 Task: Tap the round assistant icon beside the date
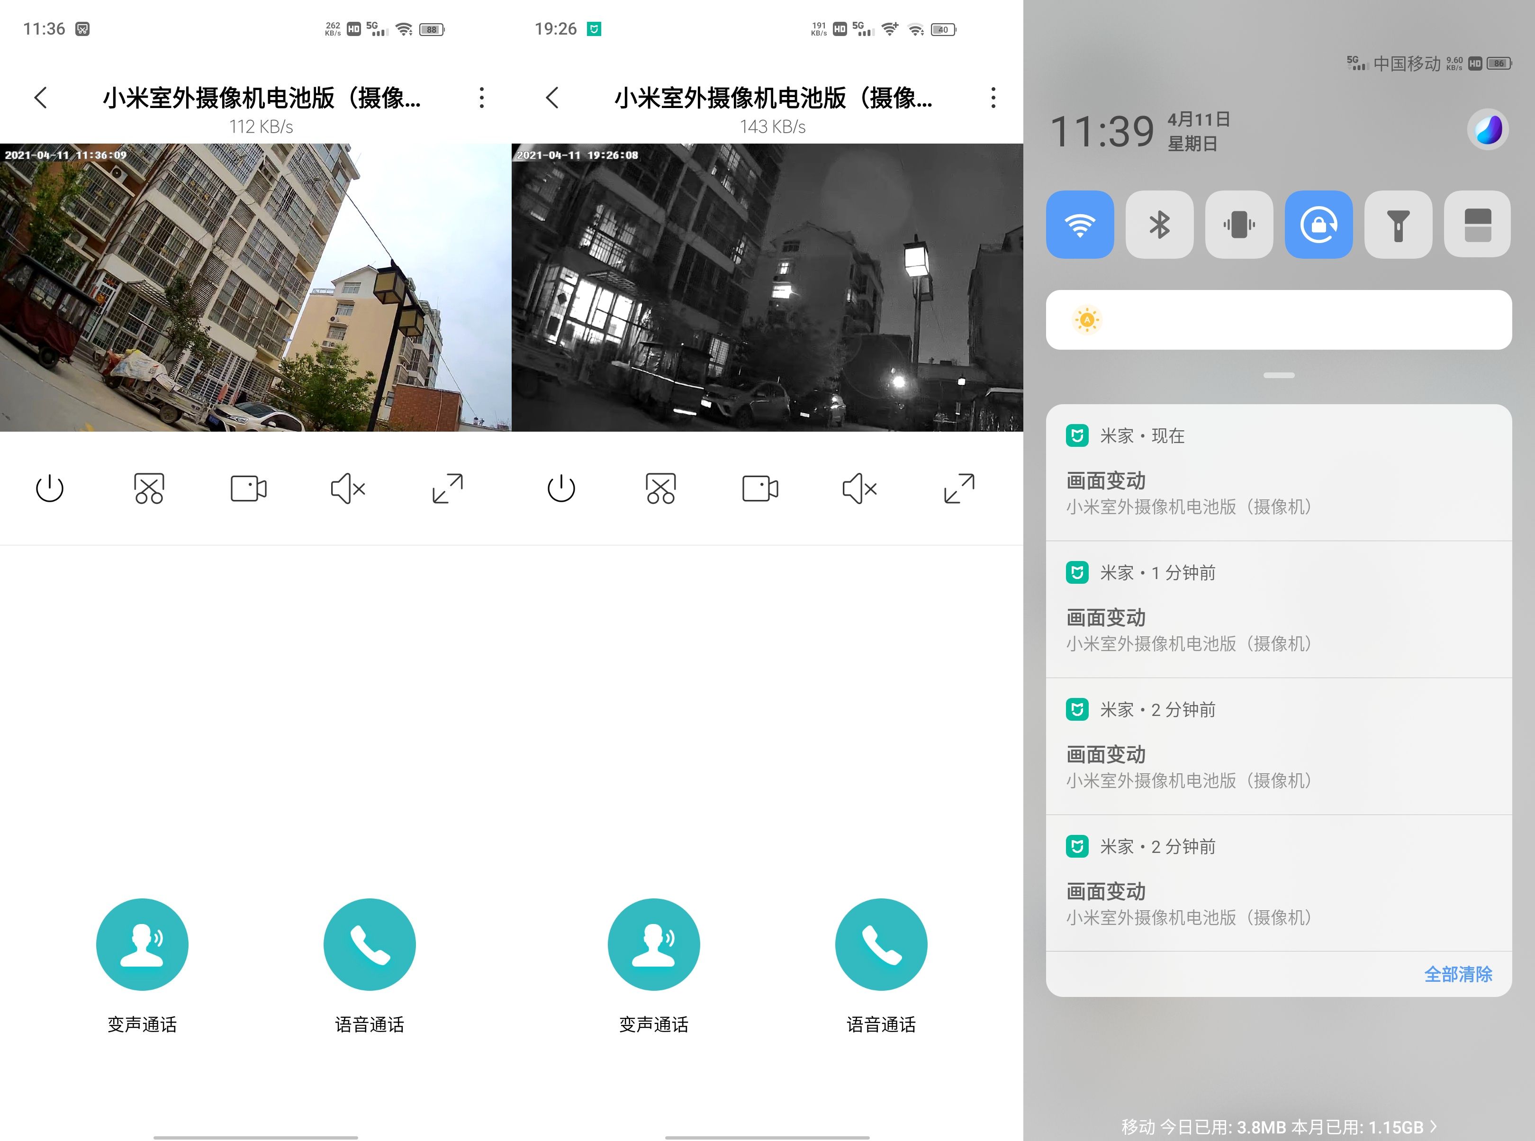pyautogui.click(x=1488, y=129)
